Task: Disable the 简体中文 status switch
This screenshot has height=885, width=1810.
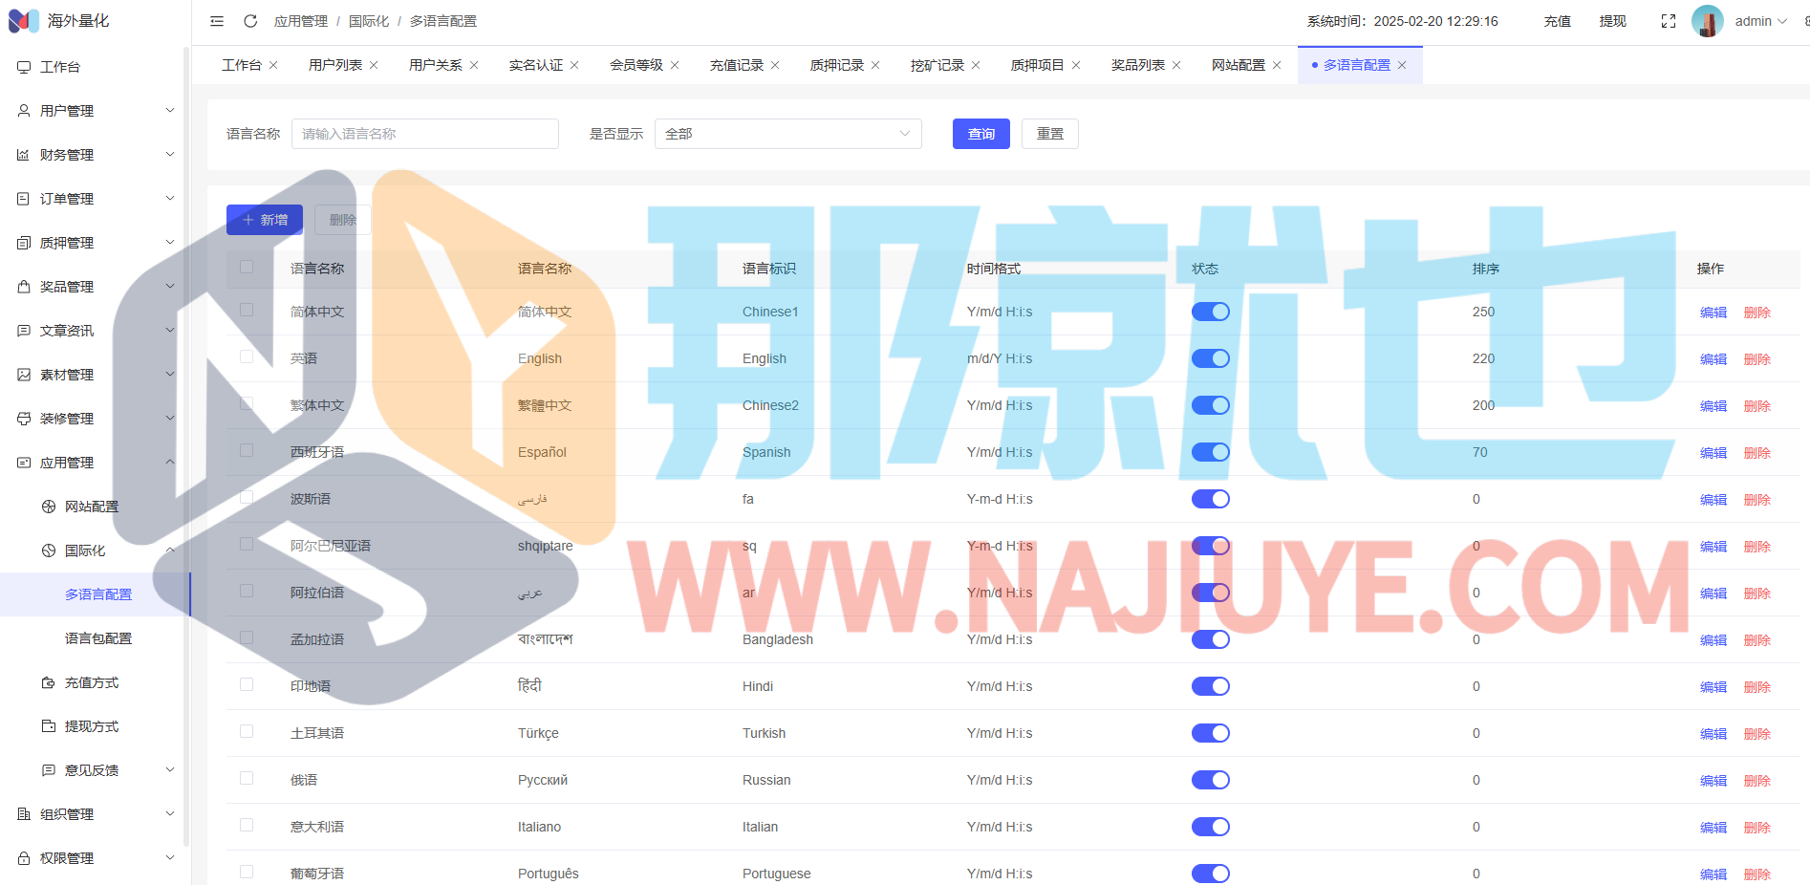Action: click(1210, 312)
